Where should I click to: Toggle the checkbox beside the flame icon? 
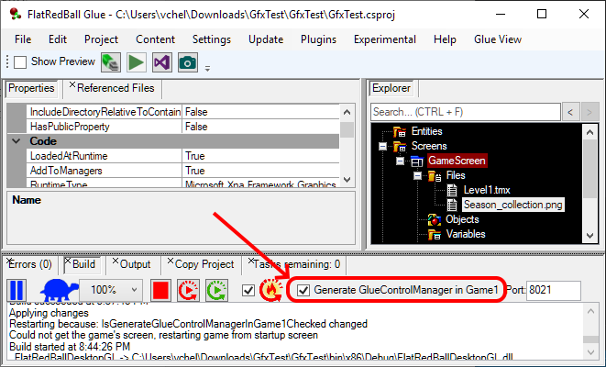coord(248,290)
